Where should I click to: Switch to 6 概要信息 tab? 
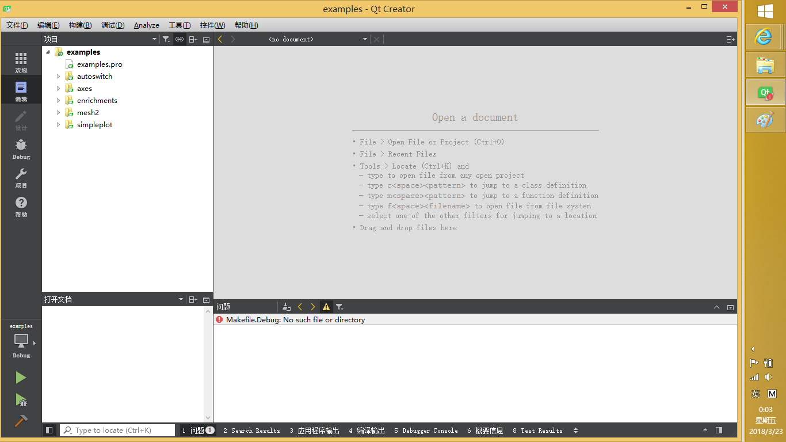[x=486, y=430]
